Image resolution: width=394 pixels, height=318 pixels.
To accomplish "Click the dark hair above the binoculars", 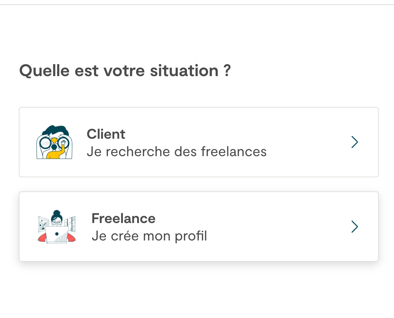I will coord(55,131).
